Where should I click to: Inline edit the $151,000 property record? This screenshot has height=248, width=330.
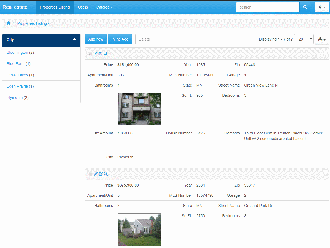pyautogui.click(x=101, y=53)
